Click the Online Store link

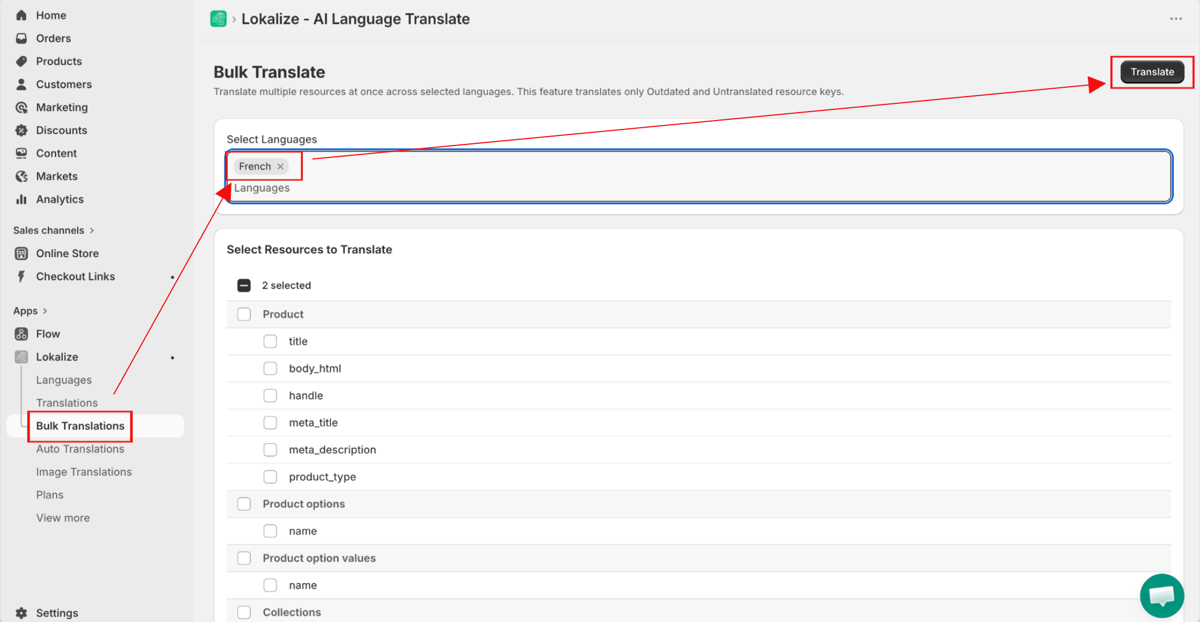pos(67,254)
